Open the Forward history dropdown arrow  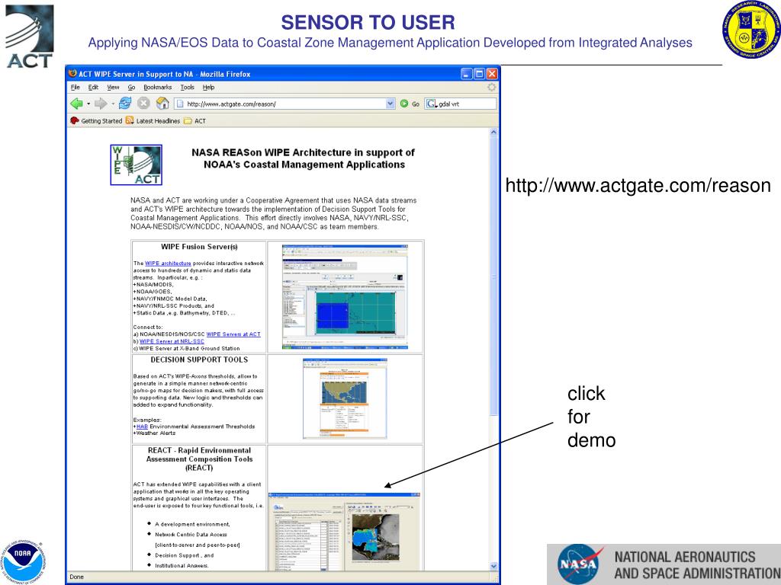click(113, 104)
